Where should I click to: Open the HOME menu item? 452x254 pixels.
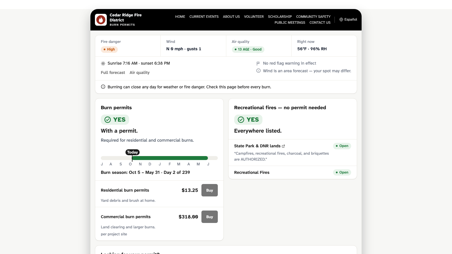point(180,17)
